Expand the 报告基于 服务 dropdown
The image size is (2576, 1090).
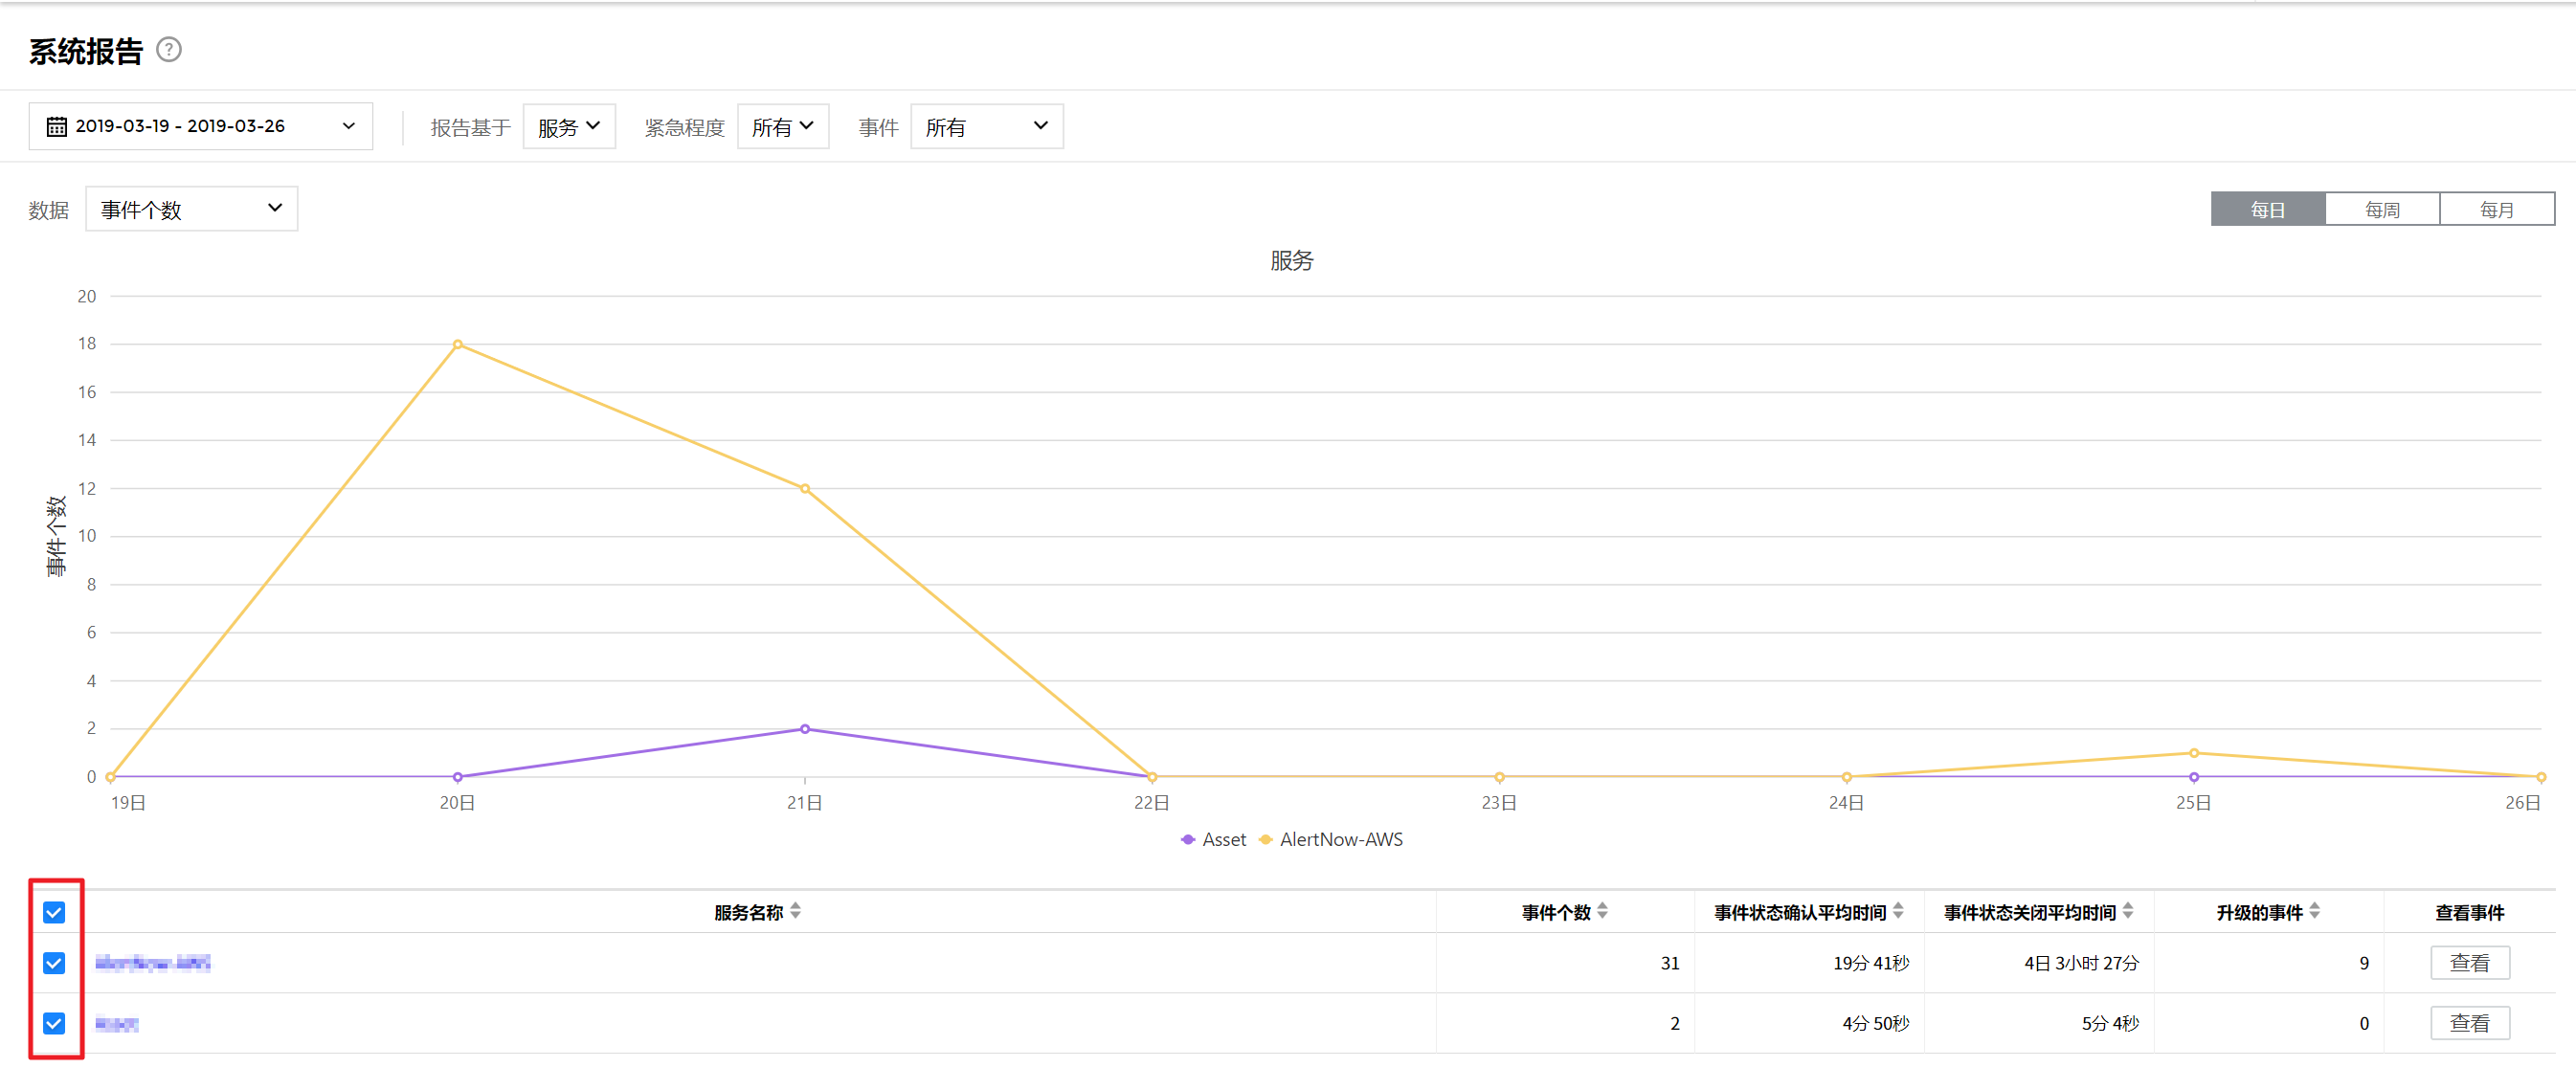[569, 127]
